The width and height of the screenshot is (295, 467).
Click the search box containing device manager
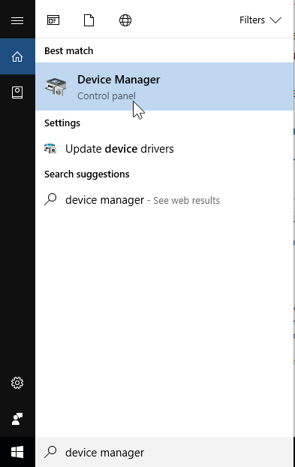164,452
